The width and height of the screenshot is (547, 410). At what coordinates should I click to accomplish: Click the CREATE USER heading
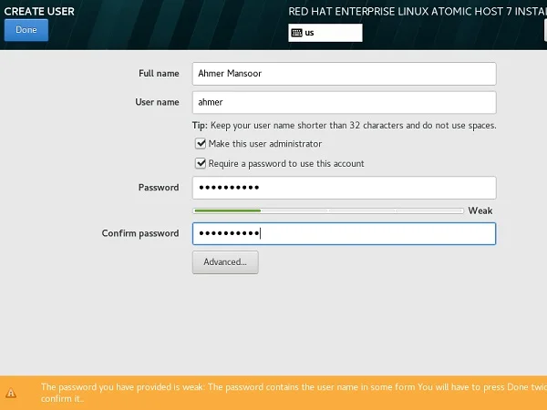point(39,11)
